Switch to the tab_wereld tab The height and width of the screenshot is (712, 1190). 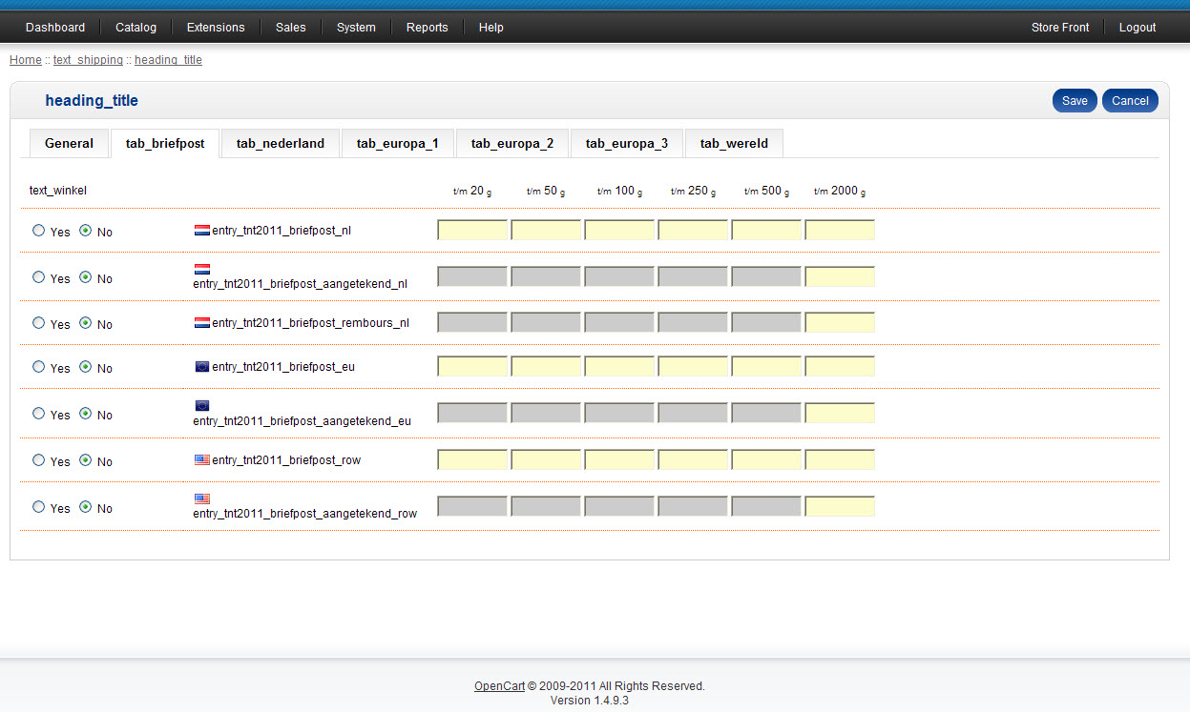[734, 143]
